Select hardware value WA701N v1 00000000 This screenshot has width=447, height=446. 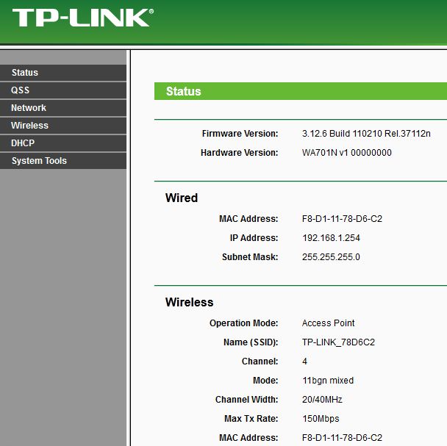tap(347, 153)
